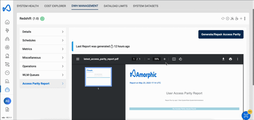The height and width of the screenshot is (120, 254).
Task: Open the Redshift three-dot more options menu
Action: [x=245, y=19]
